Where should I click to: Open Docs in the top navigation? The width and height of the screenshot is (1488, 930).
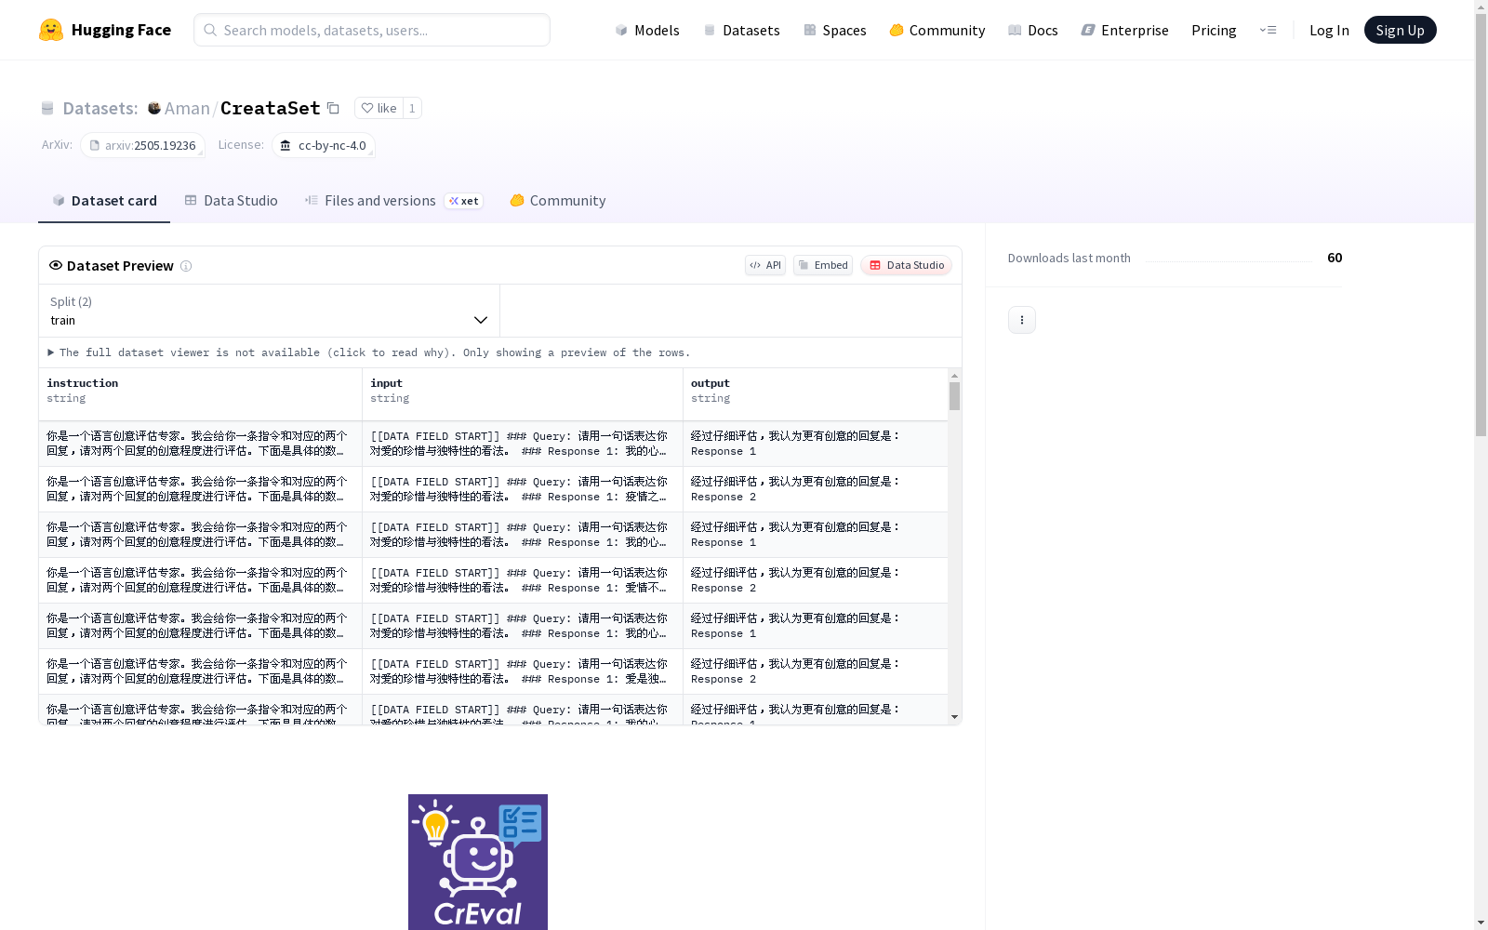coord(1033,30)
